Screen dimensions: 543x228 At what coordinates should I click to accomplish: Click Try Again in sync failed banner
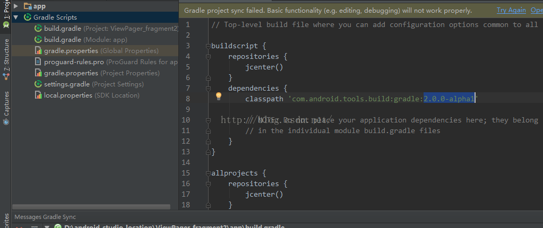(x=511, y=11)
